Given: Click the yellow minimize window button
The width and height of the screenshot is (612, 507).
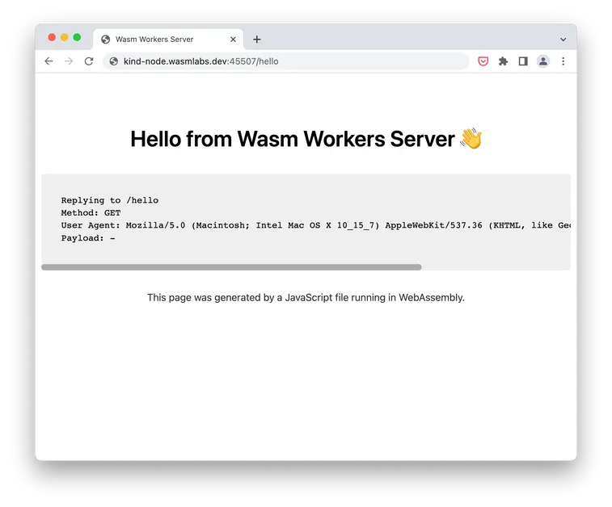Looking at the screenshot, I should click(x=65, y=37).
